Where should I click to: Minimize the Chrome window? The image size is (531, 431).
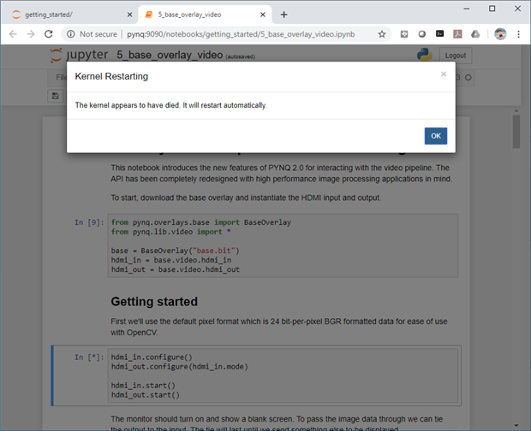[x=466, y=9]
